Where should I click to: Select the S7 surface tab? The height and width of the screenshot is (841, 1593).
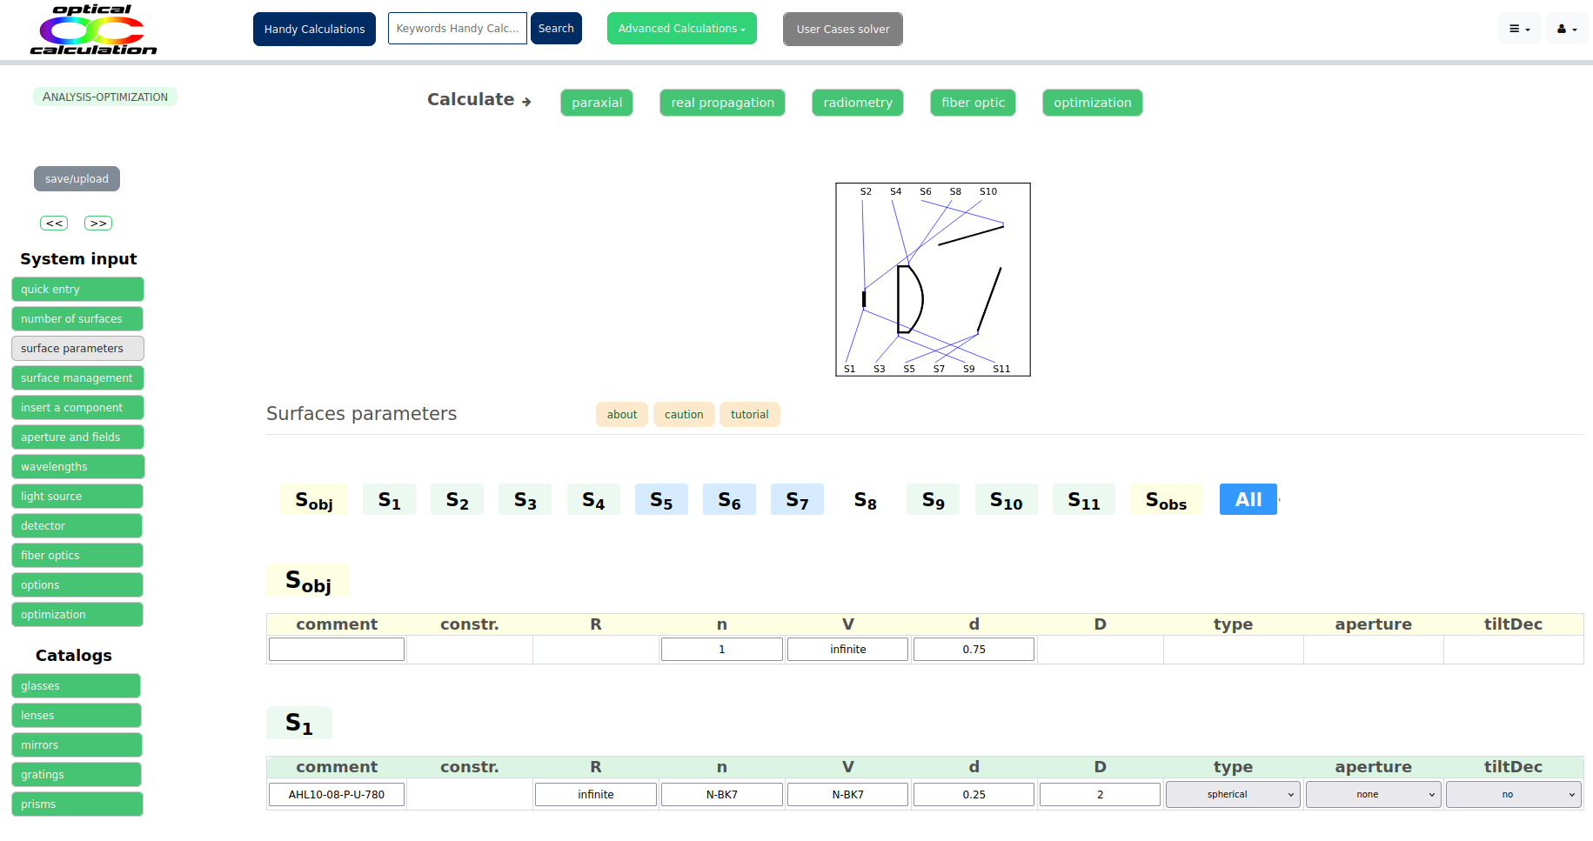point(797,500)
